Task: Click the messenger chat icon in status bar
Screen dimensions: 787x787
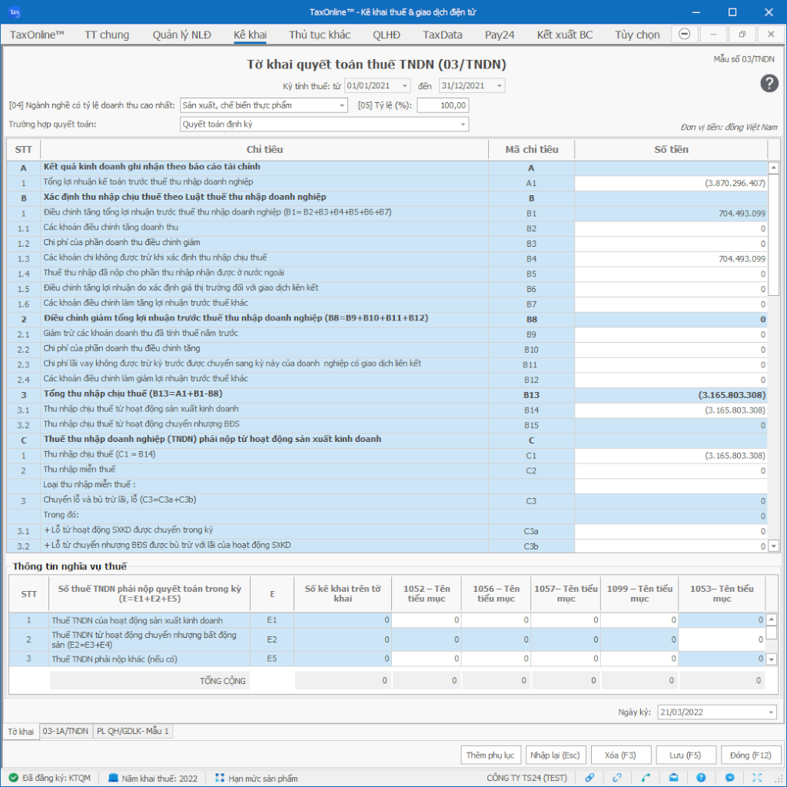Action: point(730,777)
